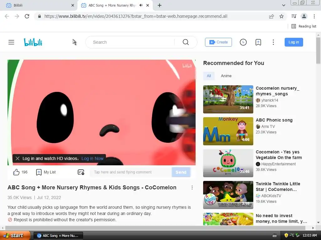
Task: Focus the flying comment input field
Action: (x=131, y=172)
